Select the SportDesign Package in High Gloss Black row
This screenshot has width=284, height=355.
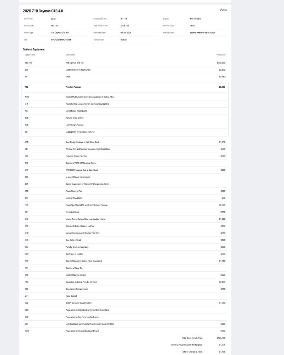tap(124, 142)
